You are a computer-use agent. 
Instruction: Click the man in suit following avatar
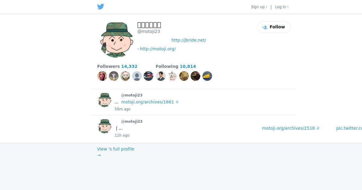tap(161, 76)
